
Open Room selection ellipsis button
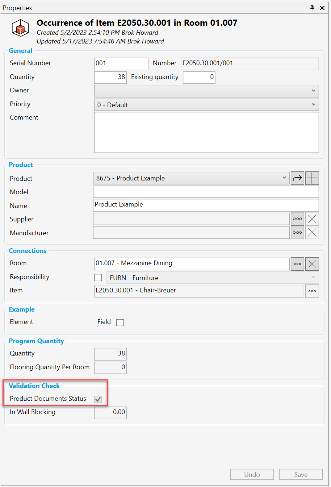pyautogui.click(x=297, y=264)
